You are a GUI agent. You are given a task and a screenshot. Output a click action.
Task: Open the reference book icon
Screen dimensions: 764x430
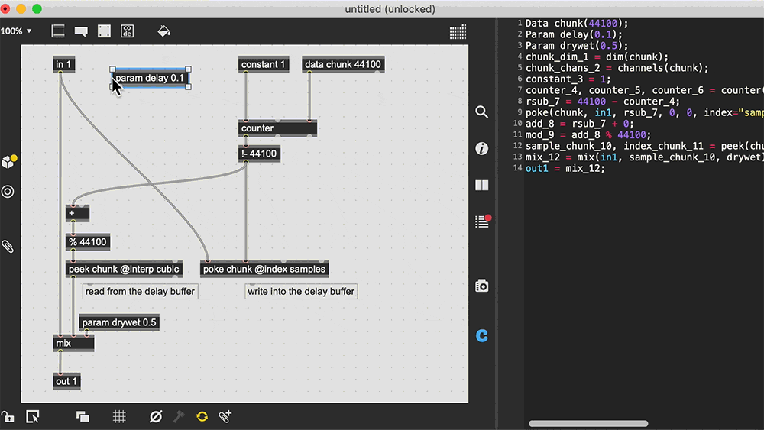coord(481,185)
